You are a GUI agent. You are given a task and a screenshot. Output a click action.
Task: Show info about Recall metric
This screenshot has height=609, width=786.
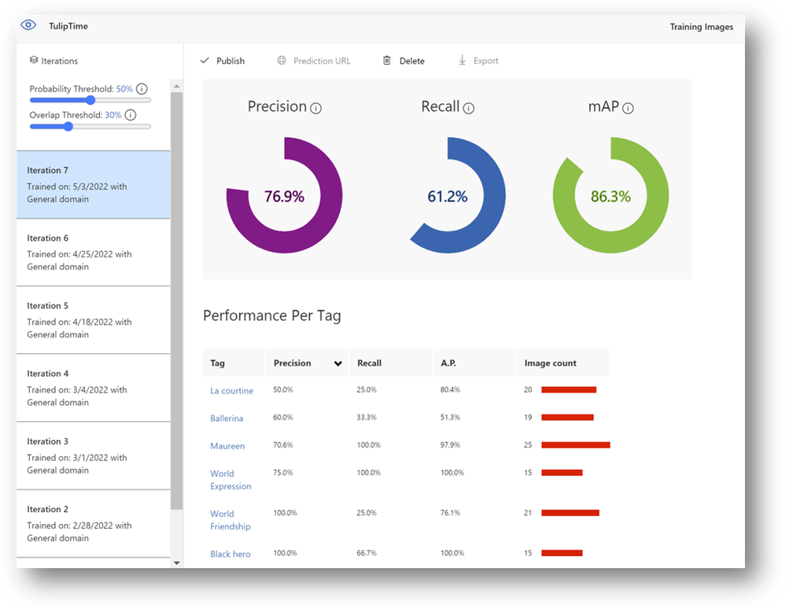click(468, 109)
